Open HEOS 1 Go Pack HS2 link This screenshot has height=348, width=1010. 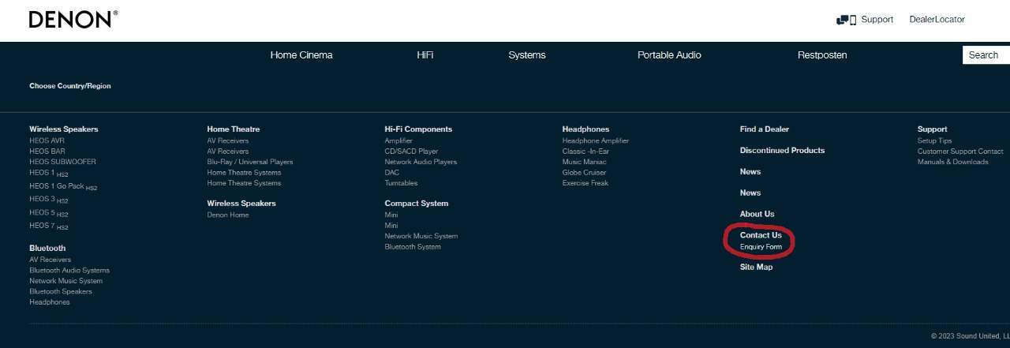(63, 186)
